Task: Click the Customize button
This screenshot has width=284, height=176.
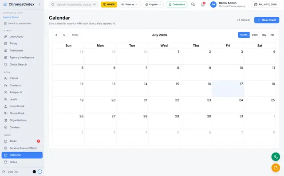Action: [177, 4]
